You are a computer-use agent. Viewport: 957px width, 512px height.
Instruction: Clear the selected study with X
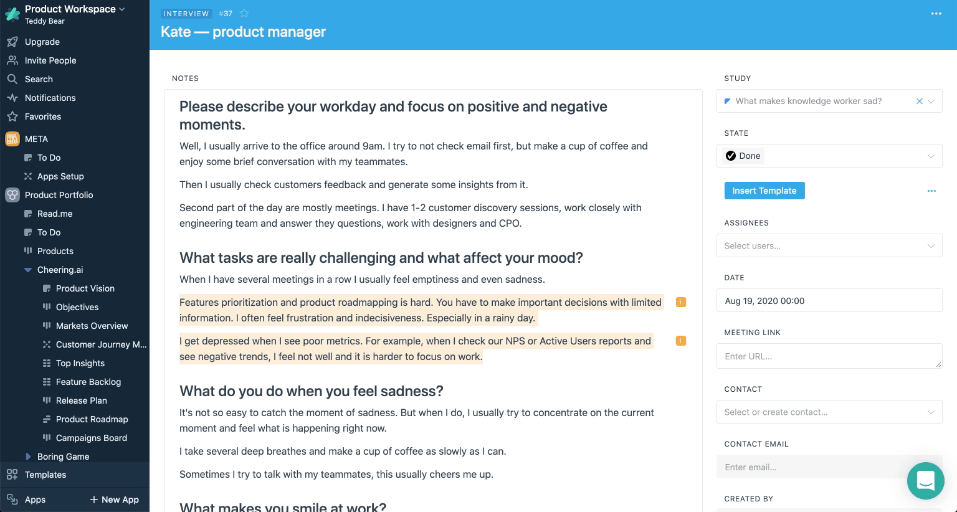(919, 101)
